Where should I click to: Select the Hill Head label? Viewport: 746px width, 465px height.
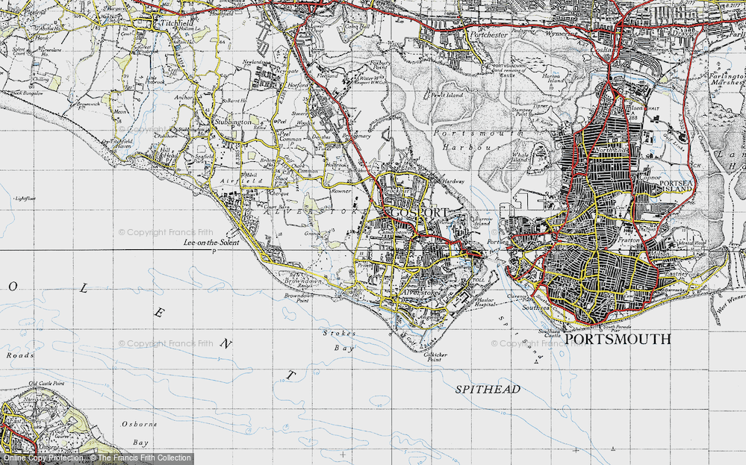pyautogui.click(x=169, y=152)
